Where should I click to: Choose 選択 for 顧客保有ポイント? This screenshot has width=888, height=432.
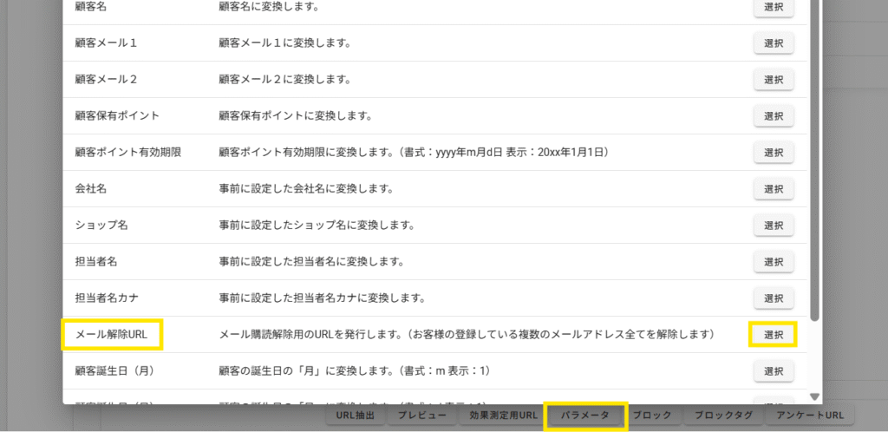pos(773,116)
